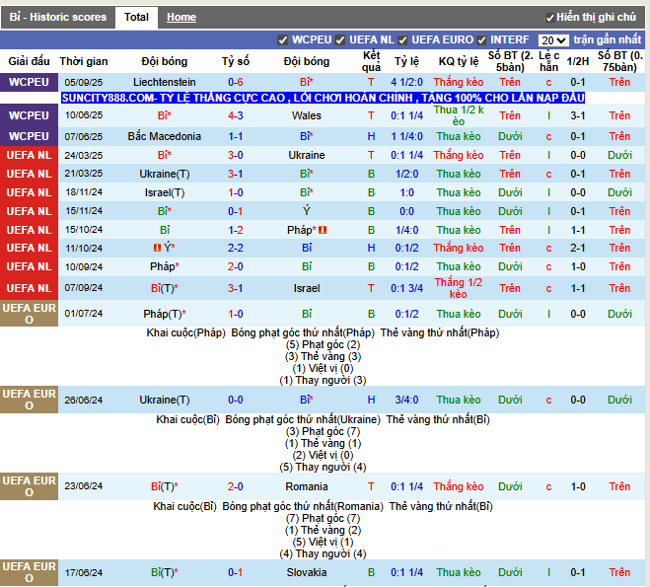Image resolution: width=650 pixels, height=587 pixels.
Task: Open the 20 recent matches dropdown
Action: (553, 40)
